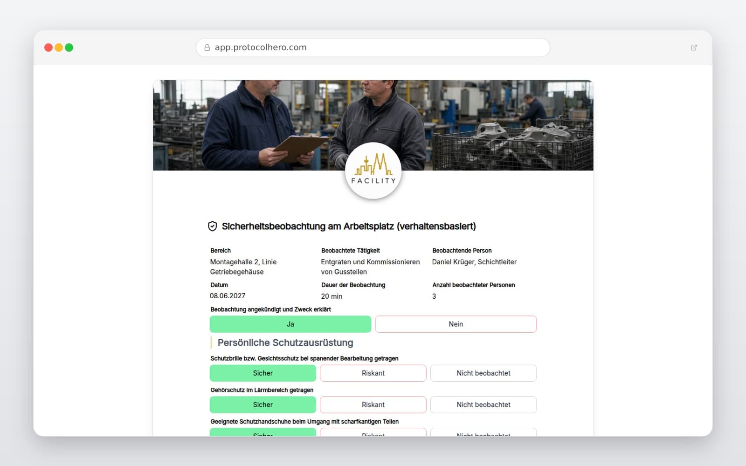Click the date 08.06.2027

point(228,296)
